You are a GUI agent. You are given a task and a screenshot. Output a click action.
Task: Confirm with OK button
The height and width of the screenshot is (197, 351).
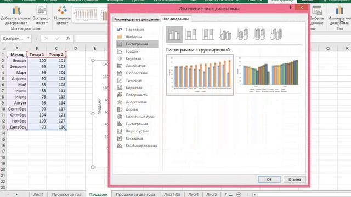[269, 179]
